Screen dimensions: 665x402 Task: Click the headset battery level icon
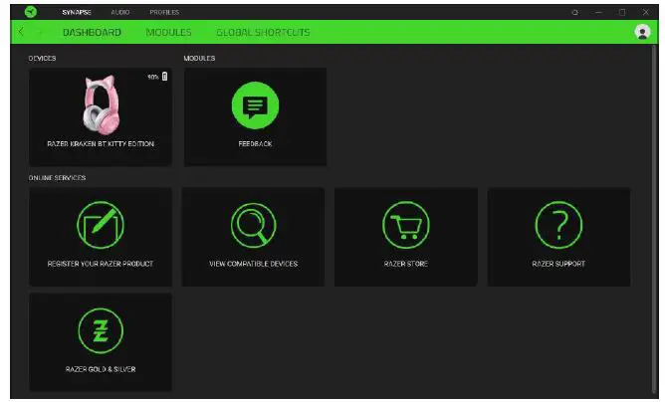click(164, 77)
